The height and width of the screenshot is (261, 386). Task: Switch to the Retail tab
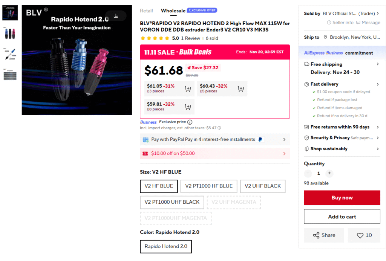(146, 11)
